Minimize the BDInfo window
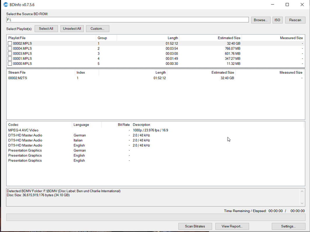 (x=272, y=5)
